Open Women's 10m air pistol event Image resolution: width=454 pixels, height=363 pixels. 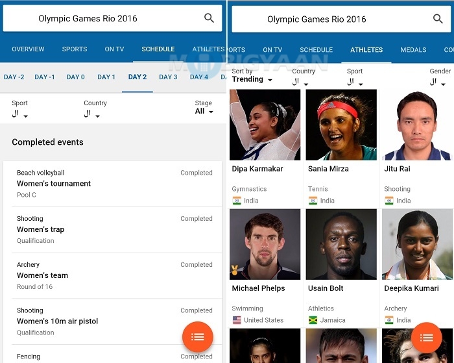click(112, 321)
